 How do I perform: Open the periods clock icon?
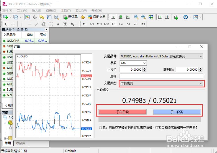point(186,17)
